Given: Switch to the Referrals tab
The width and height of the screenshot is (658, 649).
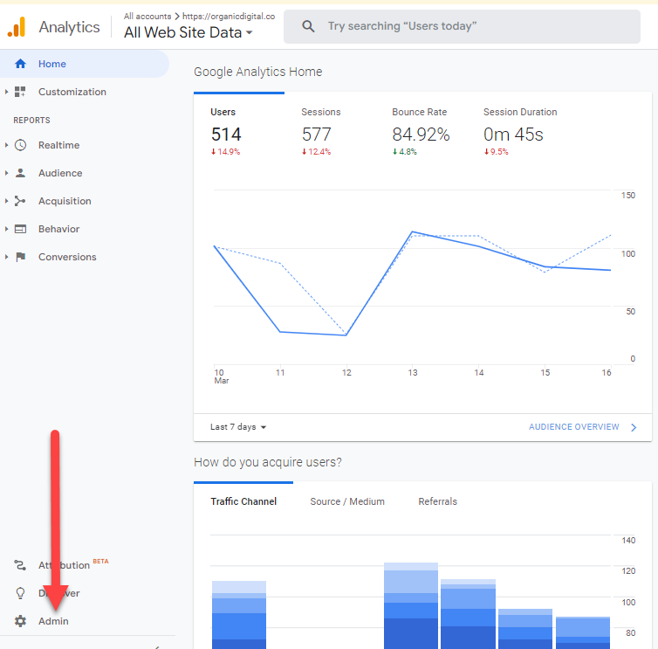Looking at the screenshot, I should [437, 501].
